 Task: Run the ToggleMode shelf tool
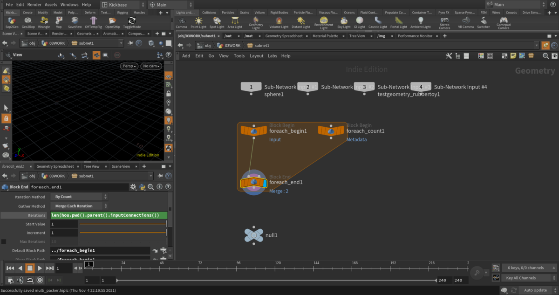tap(132, 22)
